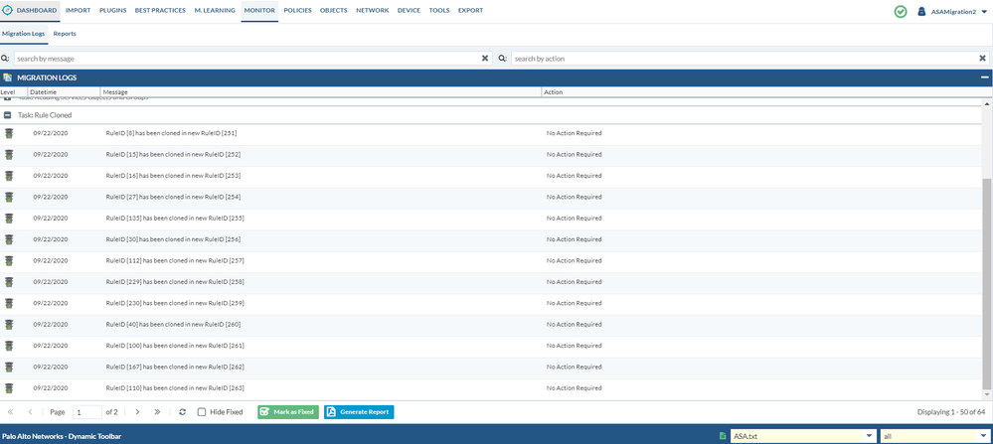
Task: Click the Dashboard logo icon
Action: click(8, 11)
